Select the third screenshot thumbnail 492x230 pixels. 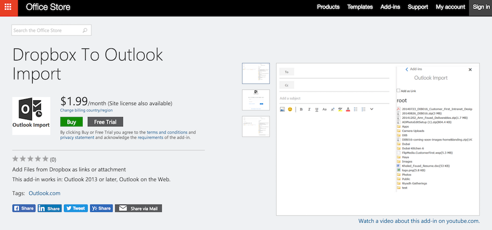tap(256, 126)
